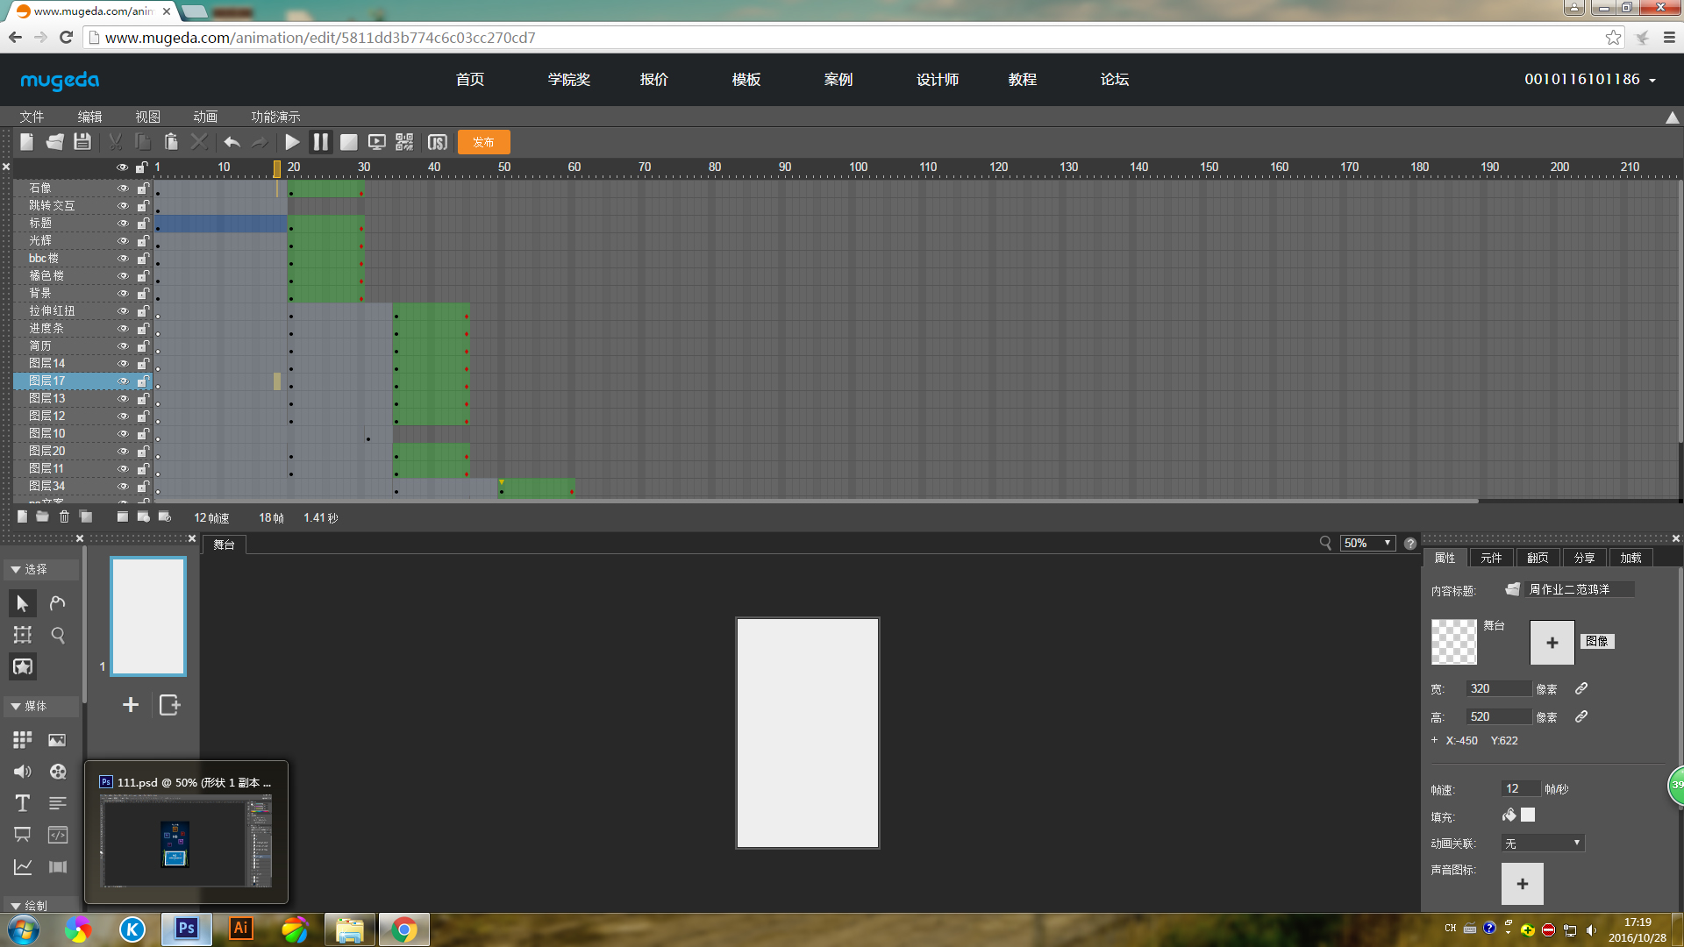Click the insert audio speaker icon

(23, 772)
